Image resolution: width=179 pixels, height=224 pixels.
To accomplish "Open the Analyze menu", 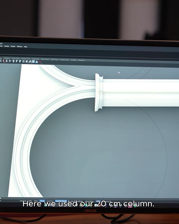I will pos(7,46).
